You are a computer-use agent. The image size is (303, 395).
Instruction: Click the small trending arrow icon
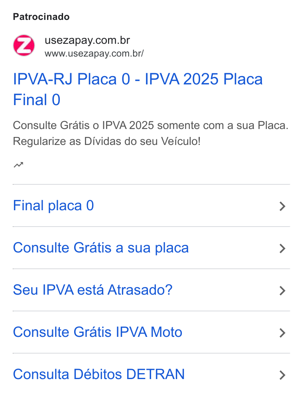point(18,165)
